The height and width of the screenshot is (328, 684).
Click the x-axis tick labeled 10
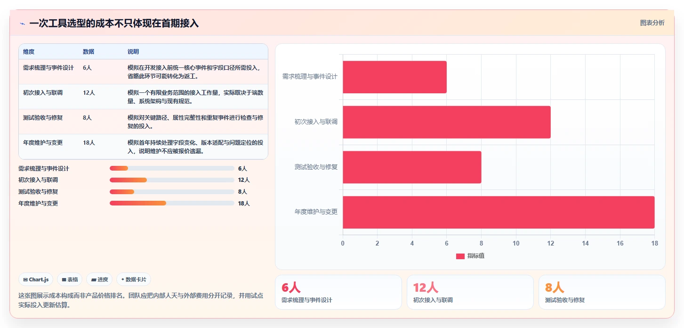(516, 243)
